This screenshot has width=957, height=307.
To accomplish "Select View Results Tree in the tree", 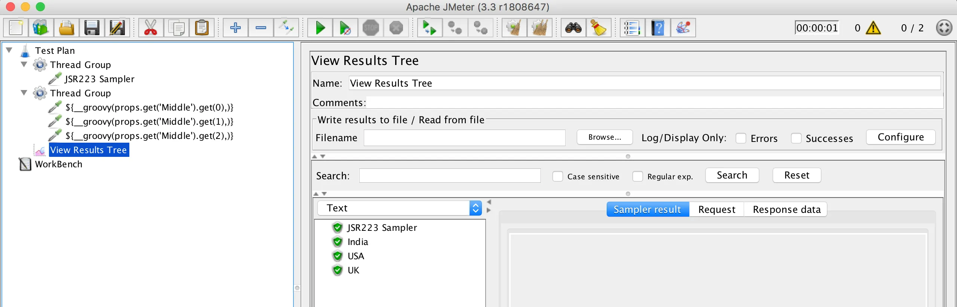I will (89, 150).
